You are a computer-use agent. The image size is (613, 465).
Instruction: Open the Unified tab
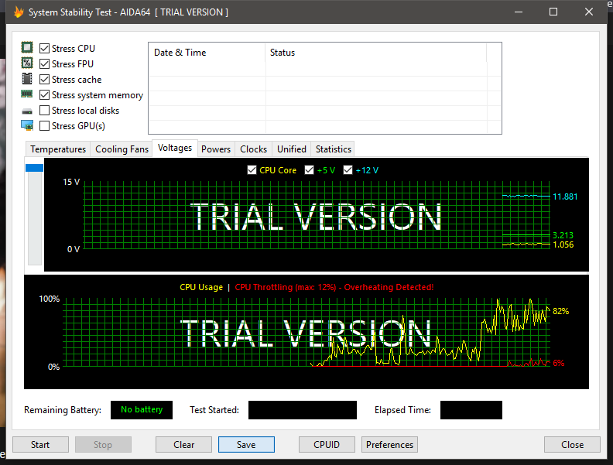[292, 149]
